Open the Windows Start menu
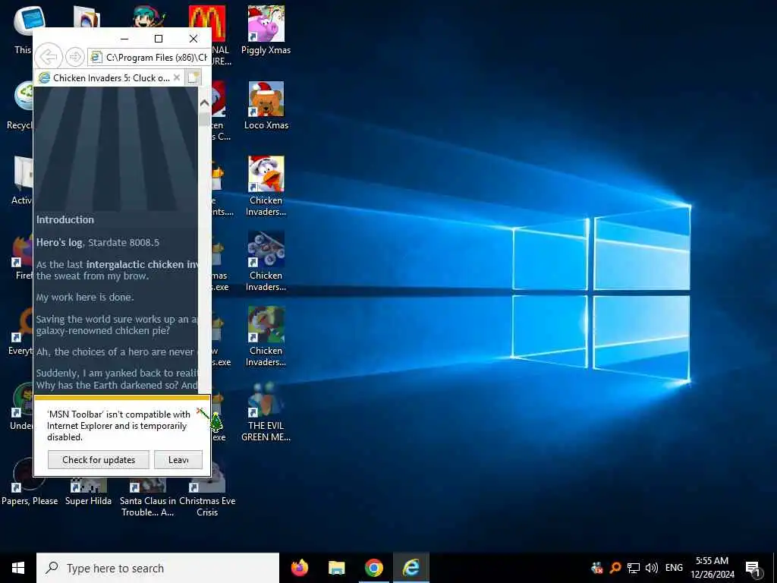Image resolution: width=777 pixels, height=583 pixels. tap(18, 568)
